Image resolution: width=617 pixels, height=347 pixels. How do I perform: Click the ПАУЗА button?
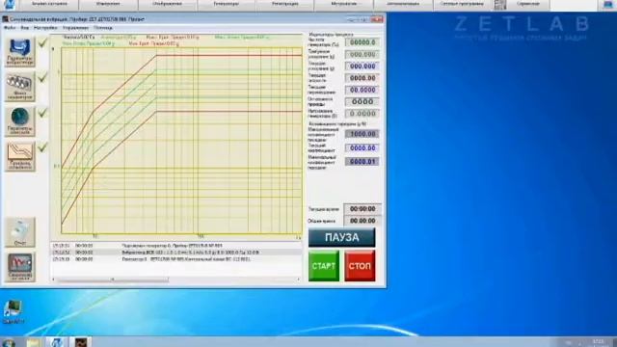click(341, 238)
